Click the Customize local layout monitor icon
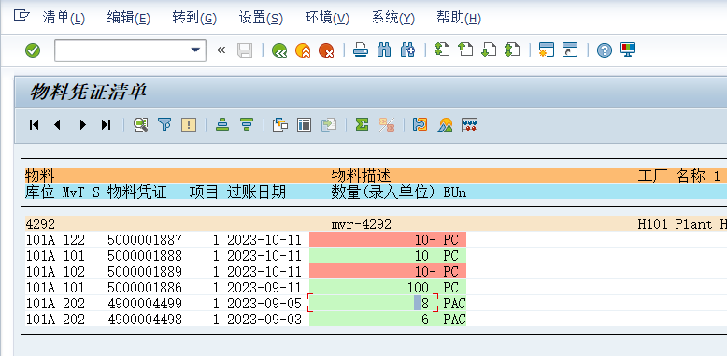 point(628,50)
